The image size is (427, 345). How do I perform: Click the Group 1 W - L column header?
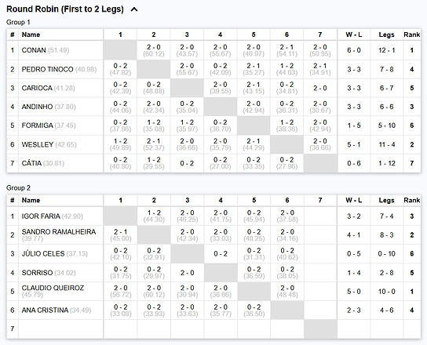coord(354,34)
